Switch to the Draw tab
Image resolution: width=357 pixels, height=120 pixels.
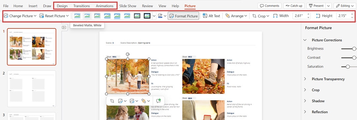(47, 6)
